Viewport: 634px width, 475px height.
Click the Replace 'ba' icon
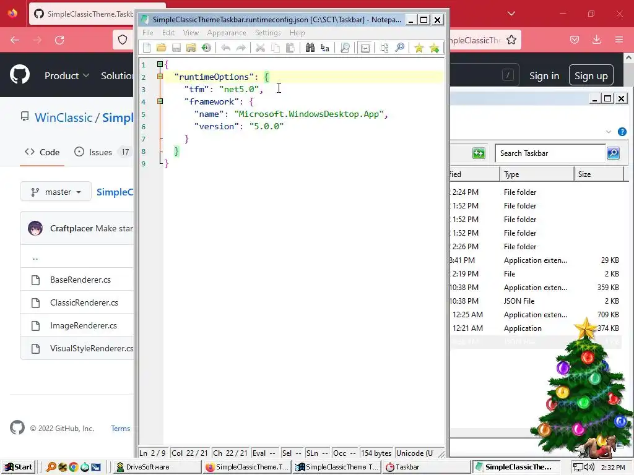pos(324,48)
